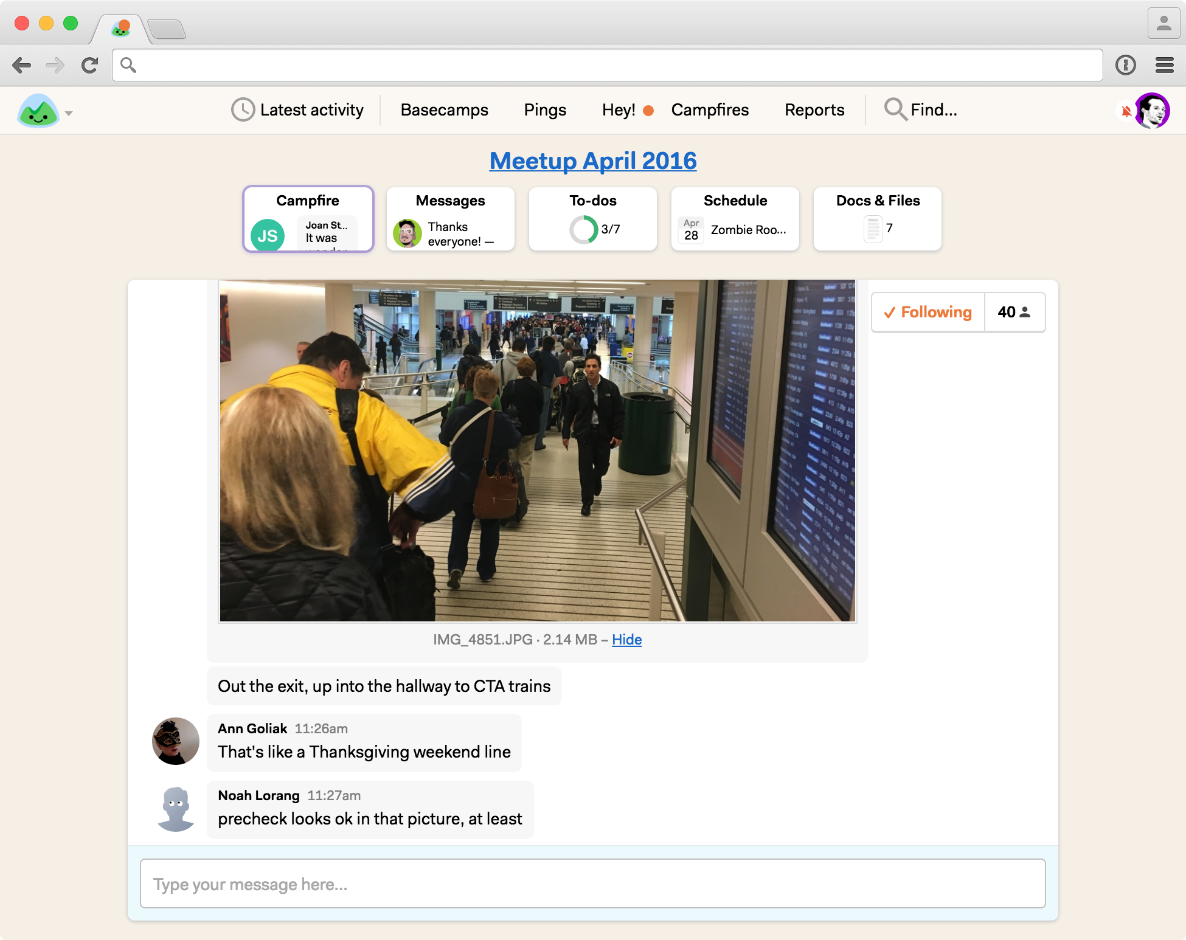Image resolution: width=1186 pixels, height=940 pixels.
Task: Click 'That's like a Thanksgiving weekend line' message
Action: coord(364,752)
